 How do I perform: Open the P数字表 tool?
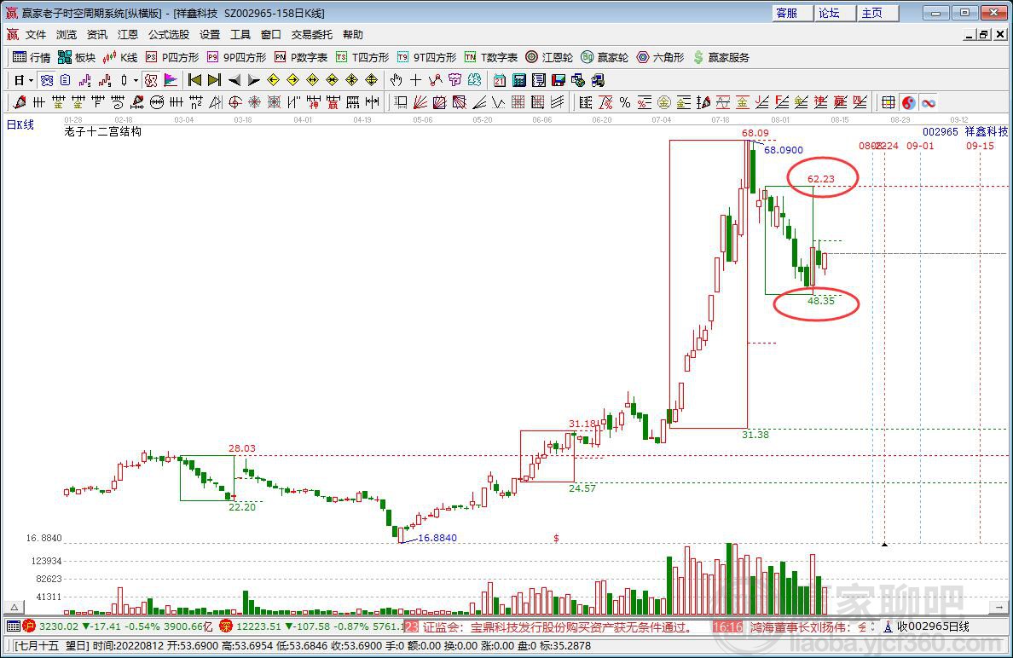(x=301, y=57)
